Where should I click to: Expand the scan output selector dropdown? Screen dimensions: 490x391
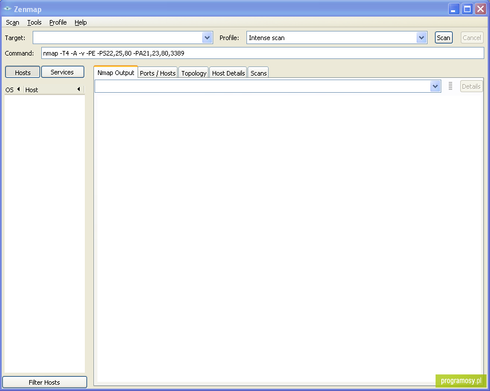click(435, 86)
